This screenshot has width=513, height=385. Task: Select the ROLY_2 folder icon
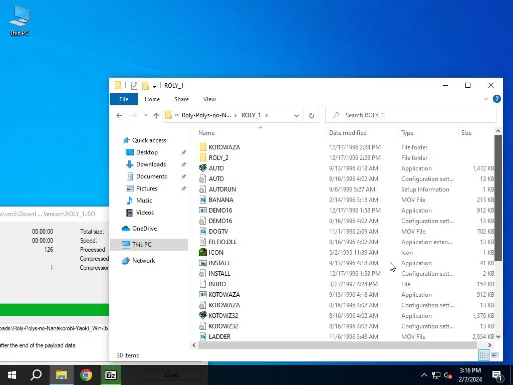pos(203,157)
